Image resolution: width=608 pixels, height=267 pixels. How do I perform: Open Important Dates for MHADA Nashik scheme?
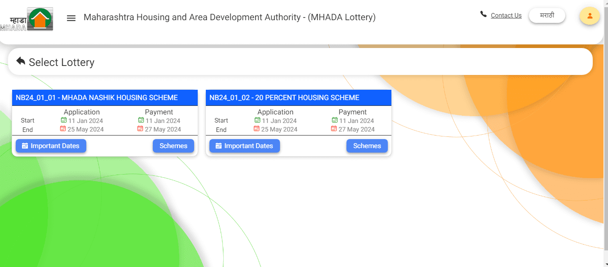click(x=51, y=146)
